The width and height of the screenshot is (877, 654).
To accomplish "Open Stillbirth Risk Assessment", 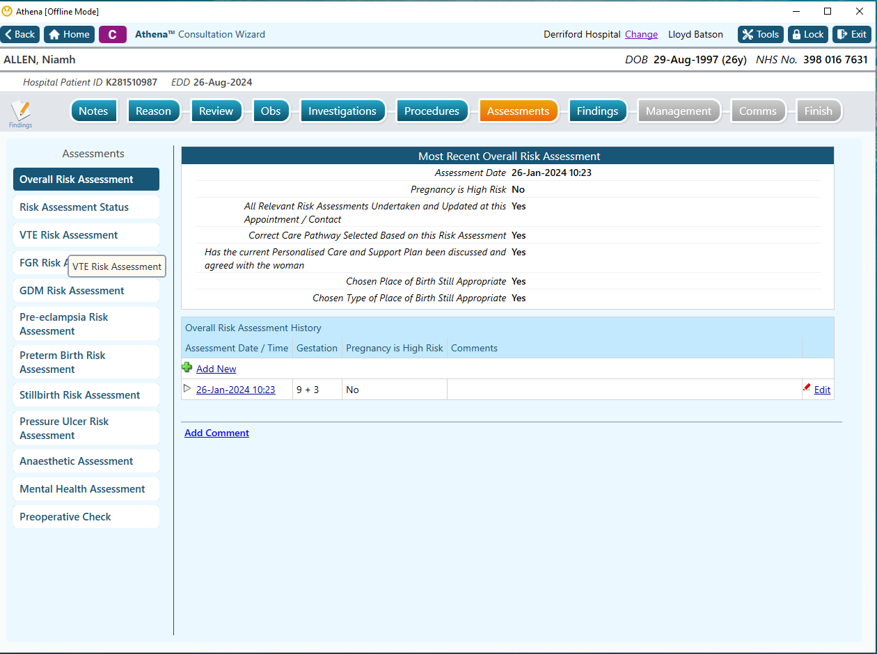I will (86, 395).
